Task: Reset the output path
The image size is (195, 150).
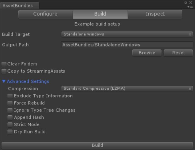Action: (x=178, y=53)
